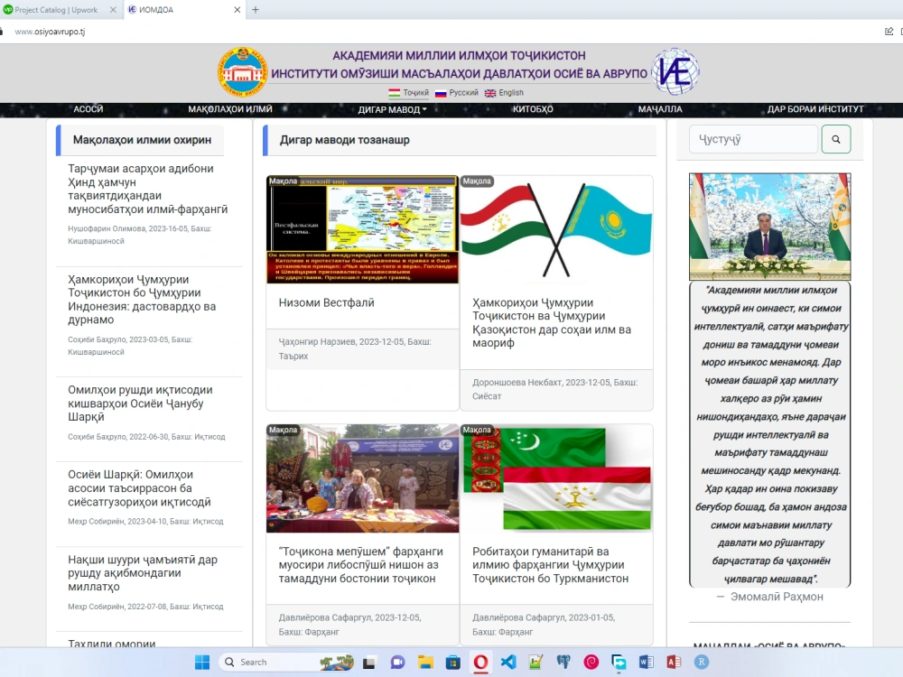Screen dimensions: 903x677
Task: Click the Tajikistan-Kazakhstan crossed flags thumbnail
Action: coord(556,229)
